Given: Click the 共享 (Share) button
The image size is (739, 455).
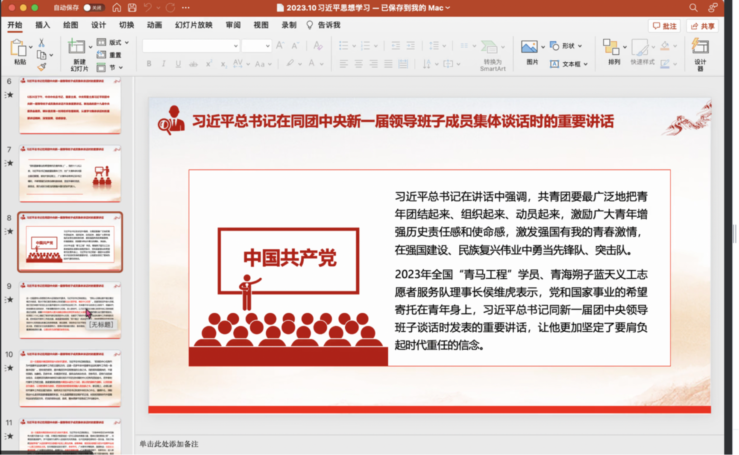Looking at the screenshot, I should point(703,26).
